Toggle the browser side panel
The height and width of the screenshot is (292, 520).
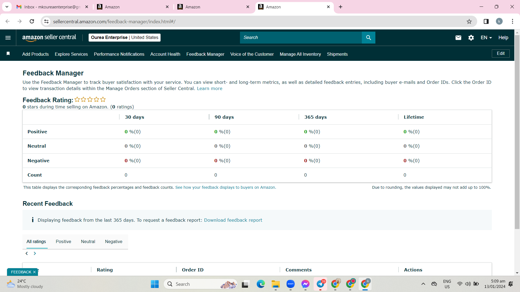tap(486, 21)
